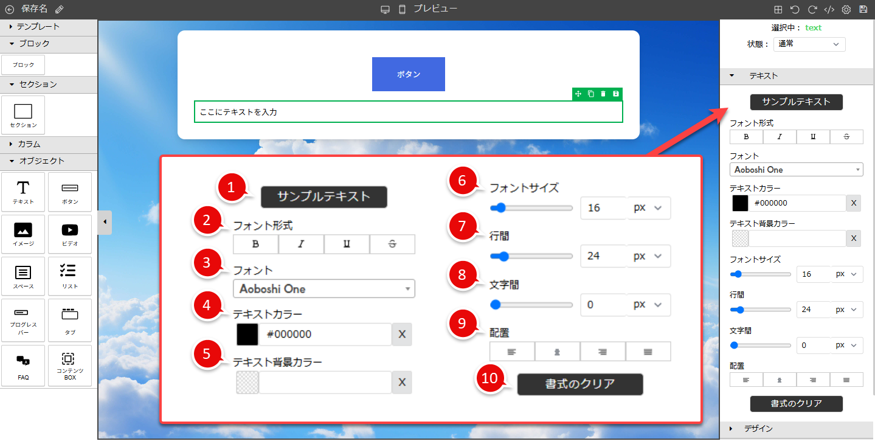This screenshot has height=441, width=875.
Task: Open the settings gear in top toolbar
Action: pyautogui.click(x=846, y=10)
